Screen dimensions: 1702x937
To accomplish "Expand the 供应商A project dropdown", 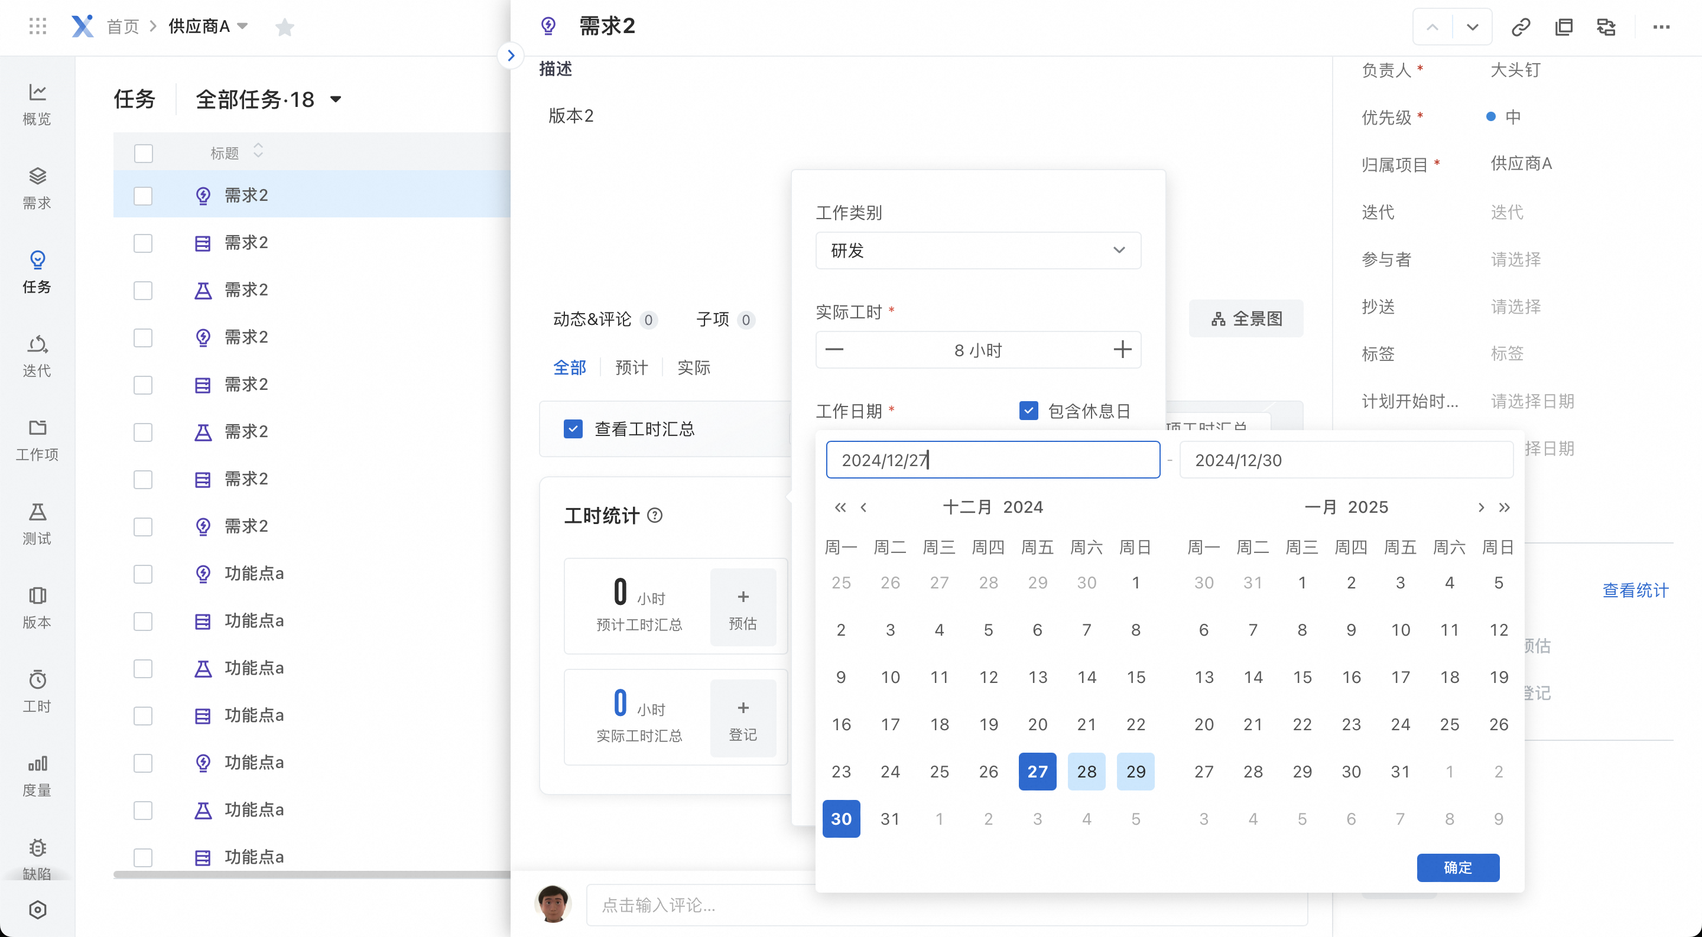I will click(x=242, y=27).
